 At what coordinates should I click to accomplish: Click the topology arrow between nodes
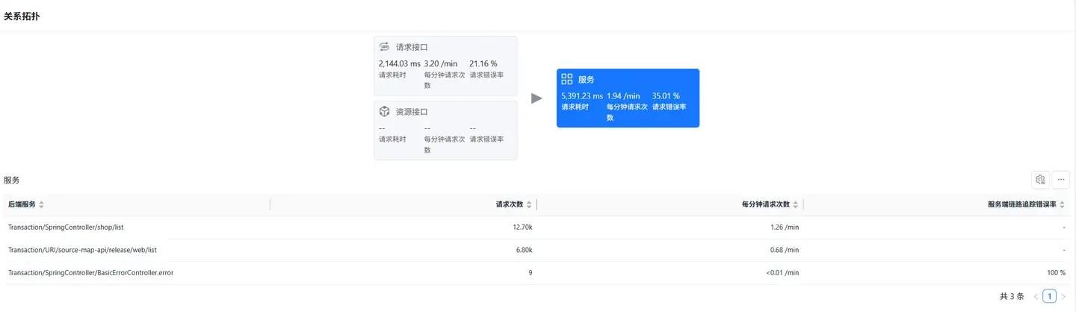pyautogui.click(x=537, y=98)
